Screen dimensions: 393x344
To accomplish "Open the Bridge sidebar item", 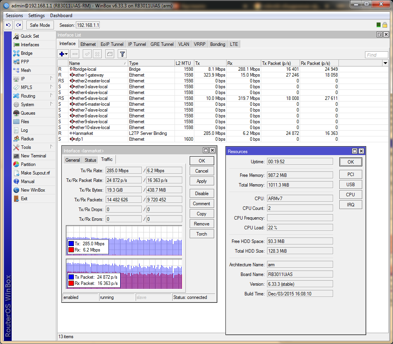I will [x=26, y=53].
